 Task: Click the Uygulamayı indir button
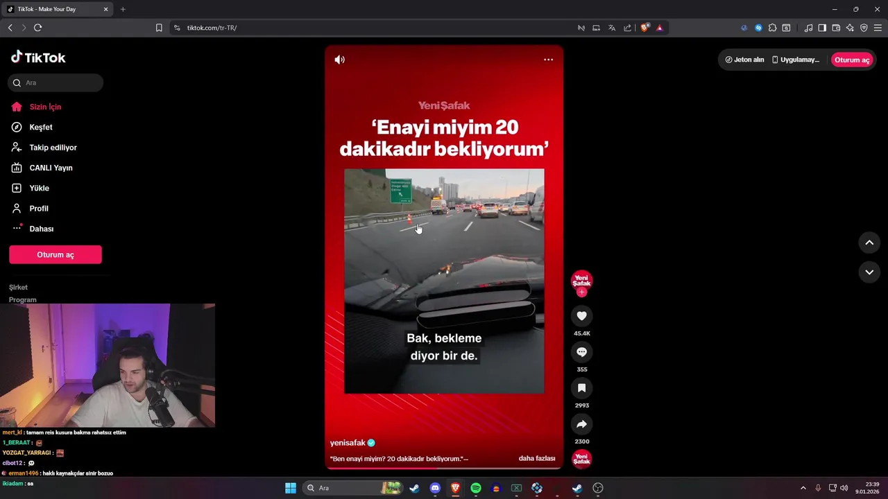coord(796,60)
